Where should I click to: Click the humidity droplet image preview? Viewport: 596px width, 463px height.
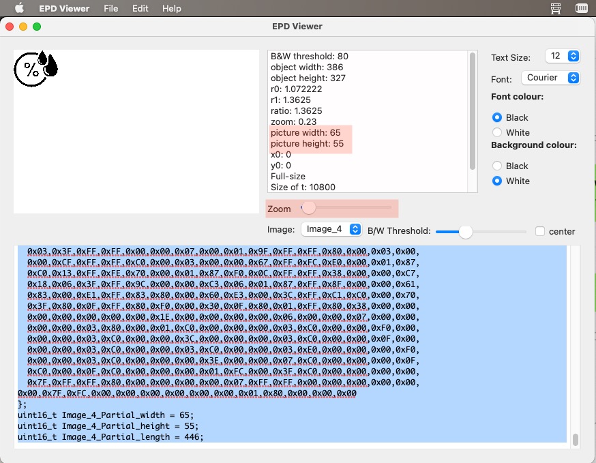coord(35,68)
